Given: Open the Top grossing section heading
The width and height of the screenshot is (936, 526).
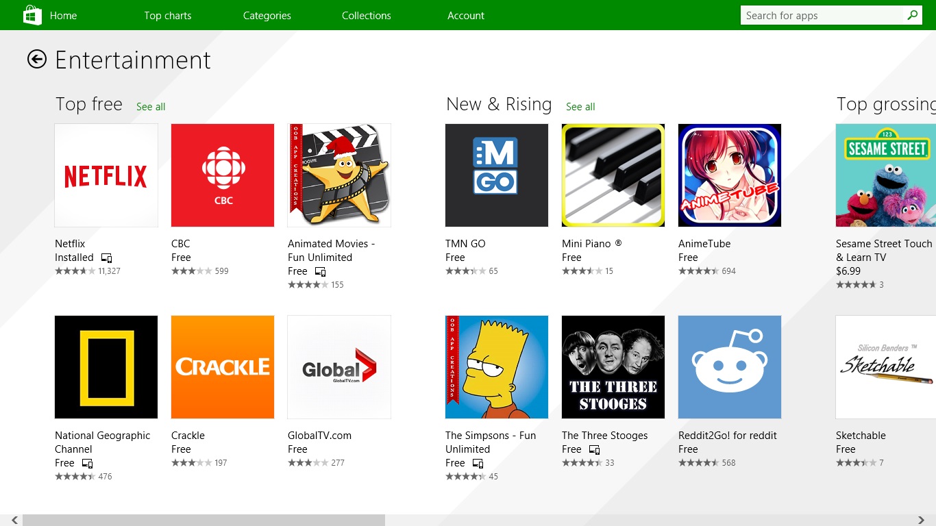Looking at the screenshot, I should click(x=886, y=104).
